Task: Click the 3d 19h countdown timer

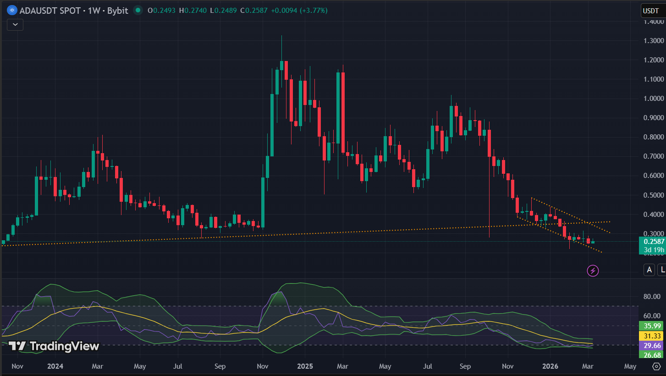Action: [x=653, y=249]
